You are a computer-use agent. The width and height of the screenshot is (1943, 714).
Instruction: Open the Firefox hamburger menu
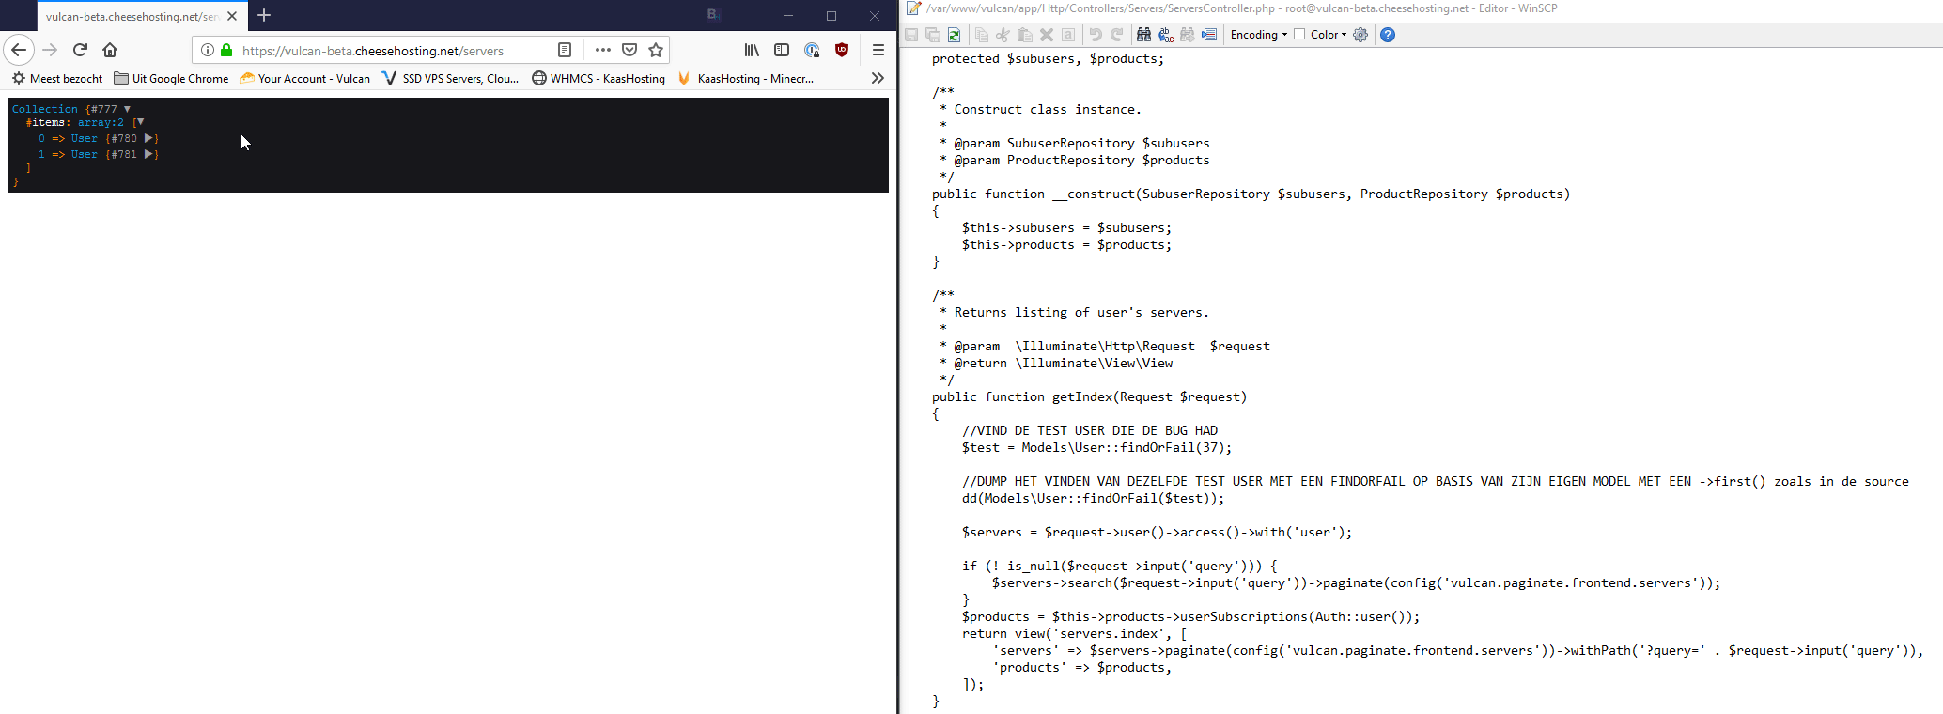pos(878,50)
